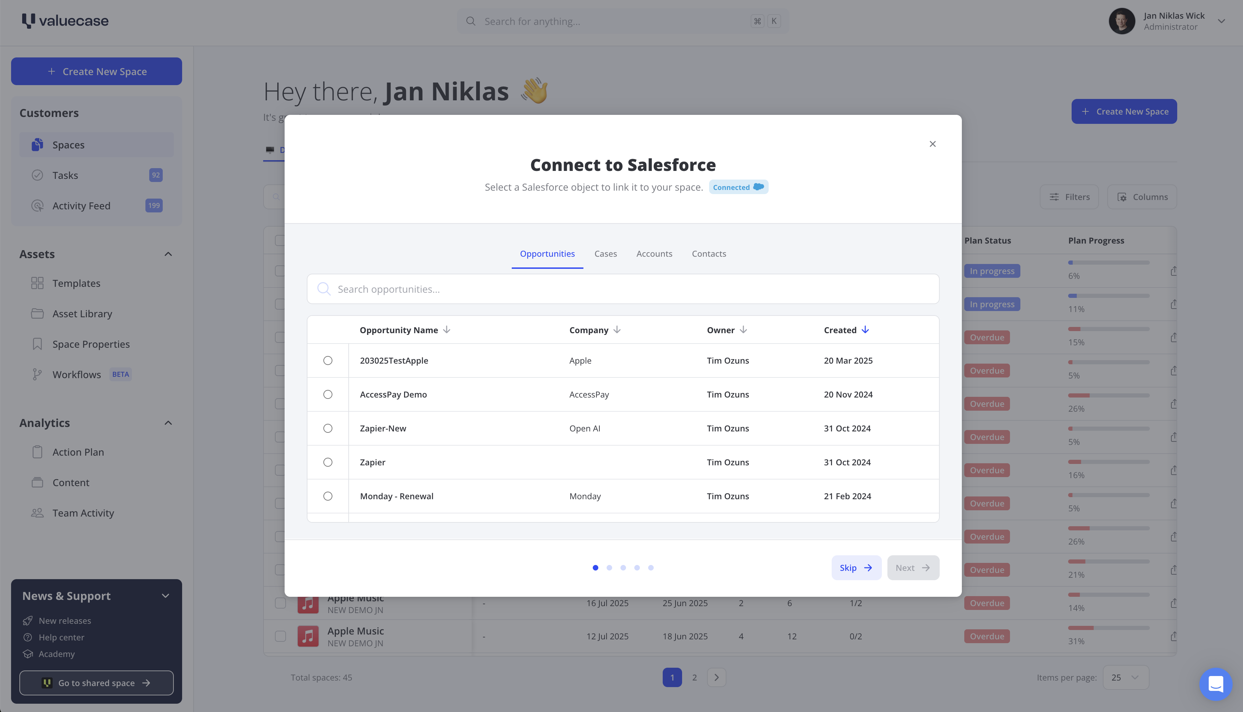Click Create New Space at top right

(1124, 111)
